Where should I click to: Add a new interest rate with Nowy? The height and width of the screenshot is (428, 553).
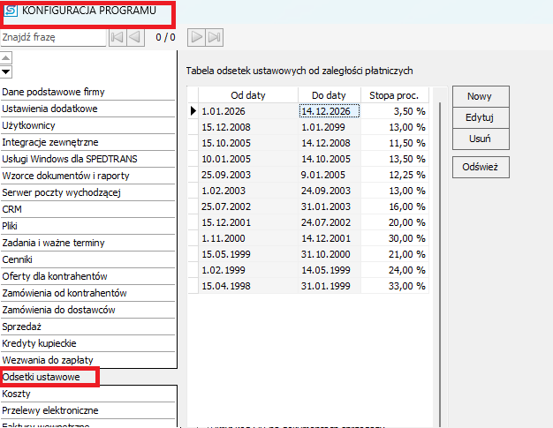[x=481, y=96]
